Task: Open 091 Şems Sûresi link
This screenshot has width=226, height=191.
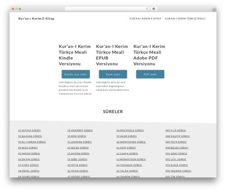Action: pos(176,154)
